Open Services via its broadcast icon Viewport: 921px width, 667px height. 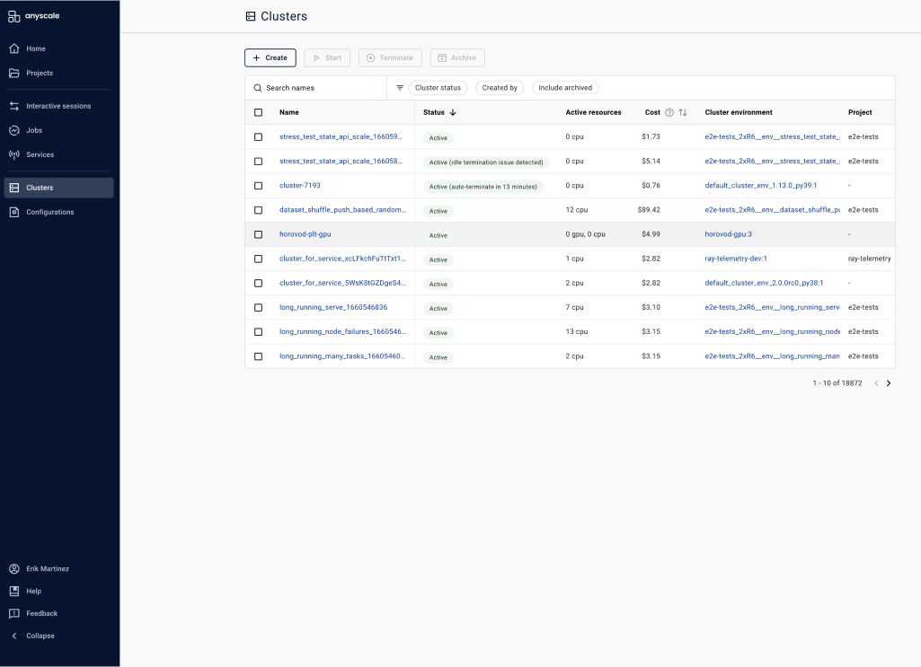click(x=14, y=155)
